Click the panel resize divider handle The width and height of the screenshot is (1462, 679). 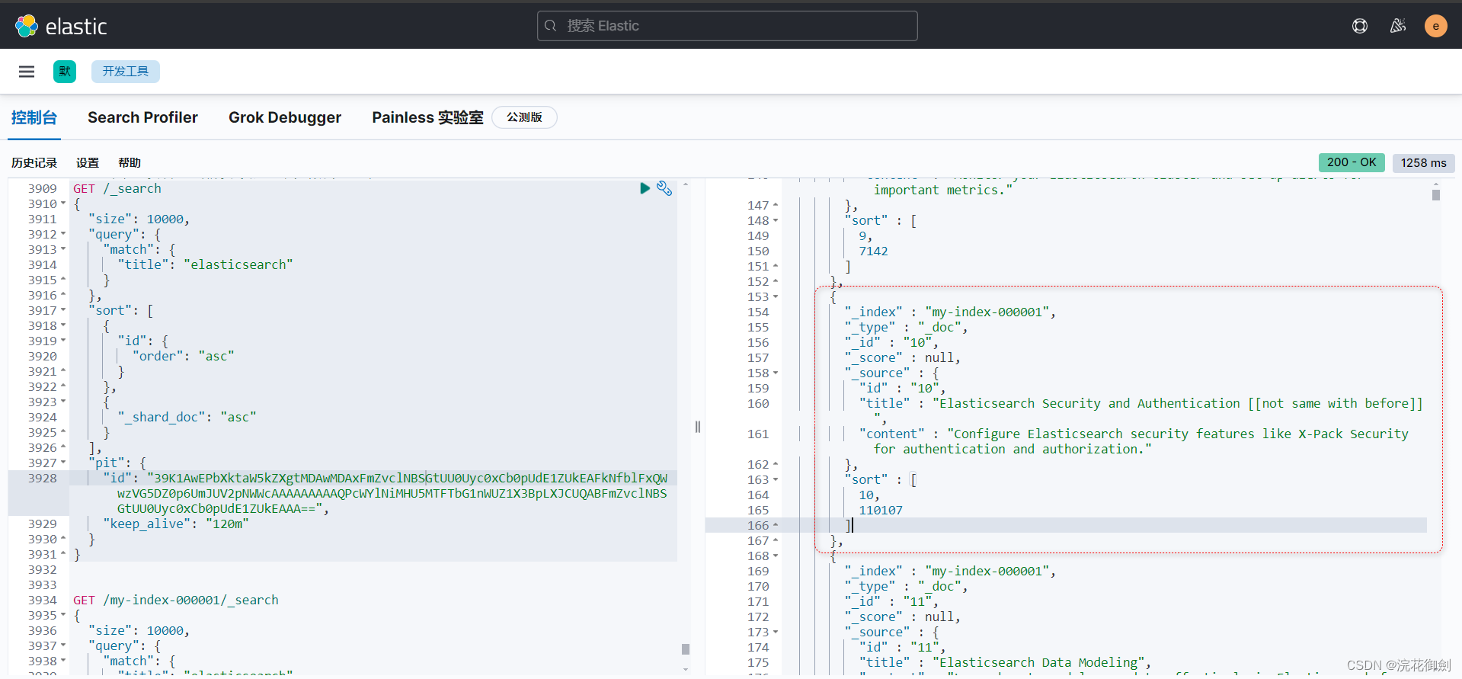698,427
